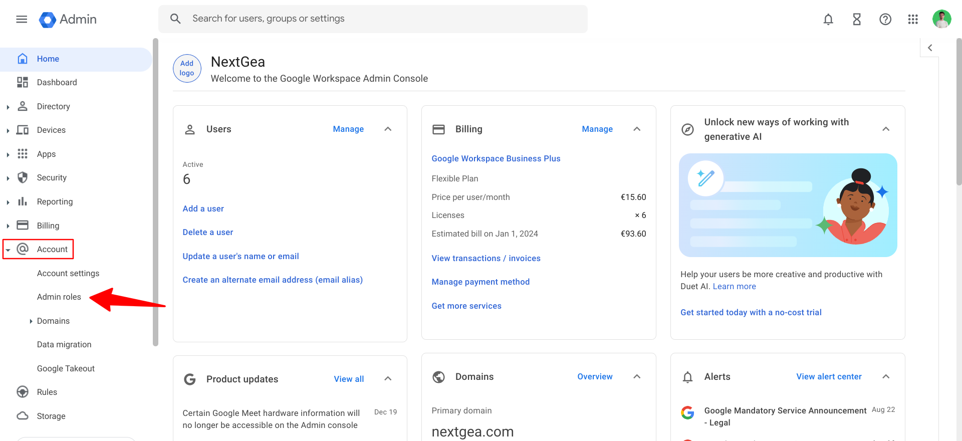Focus the search users, groups or settings field
Image resolution: width=962 pixels, height=441 pixels.
coord(373,19)
